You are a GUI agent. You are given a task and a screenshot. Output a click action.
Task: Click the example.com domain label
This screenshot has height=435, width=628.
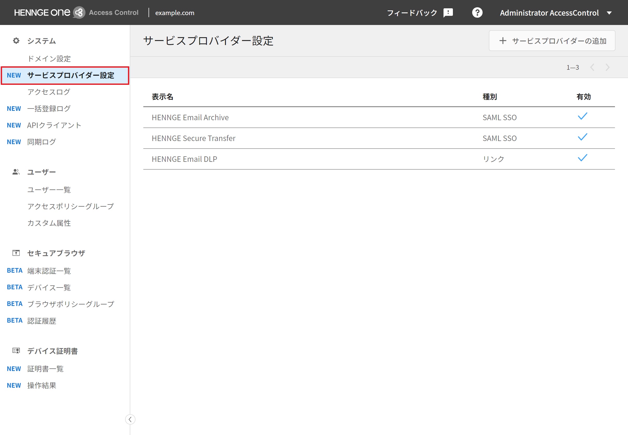175,13
